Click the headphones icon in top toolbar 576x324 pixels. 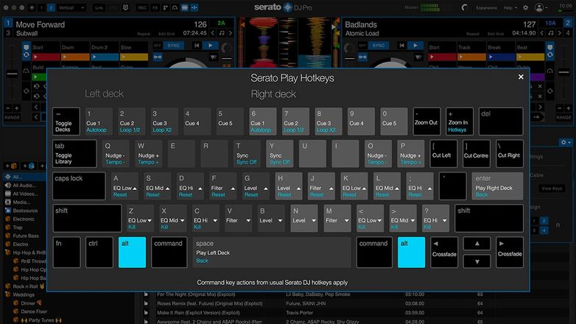(x=175, y=7)
